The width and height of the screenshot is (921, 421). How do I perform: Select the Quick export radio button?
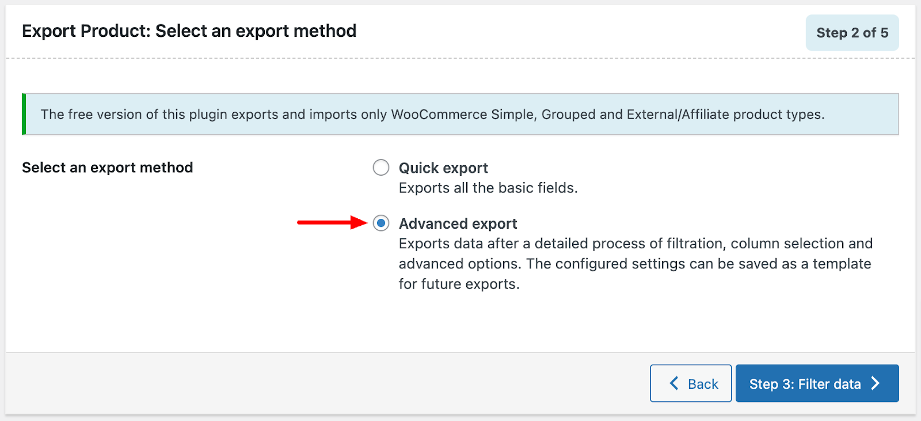[381, 168]
